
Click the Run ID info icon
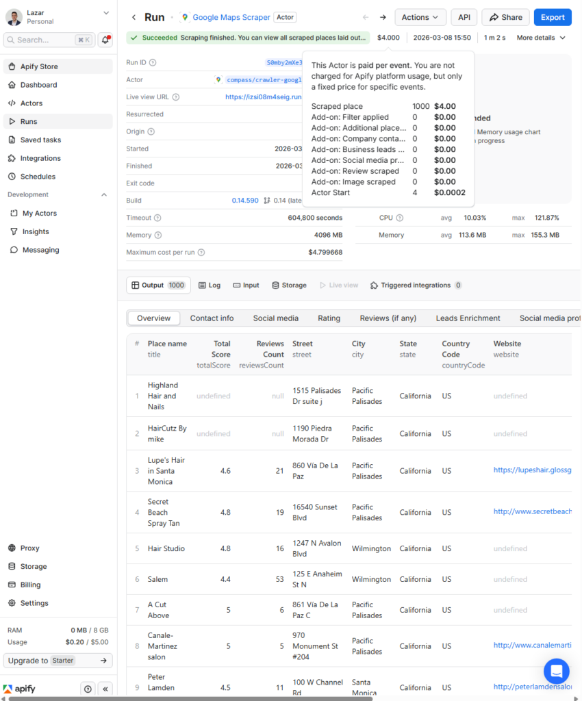153,62
